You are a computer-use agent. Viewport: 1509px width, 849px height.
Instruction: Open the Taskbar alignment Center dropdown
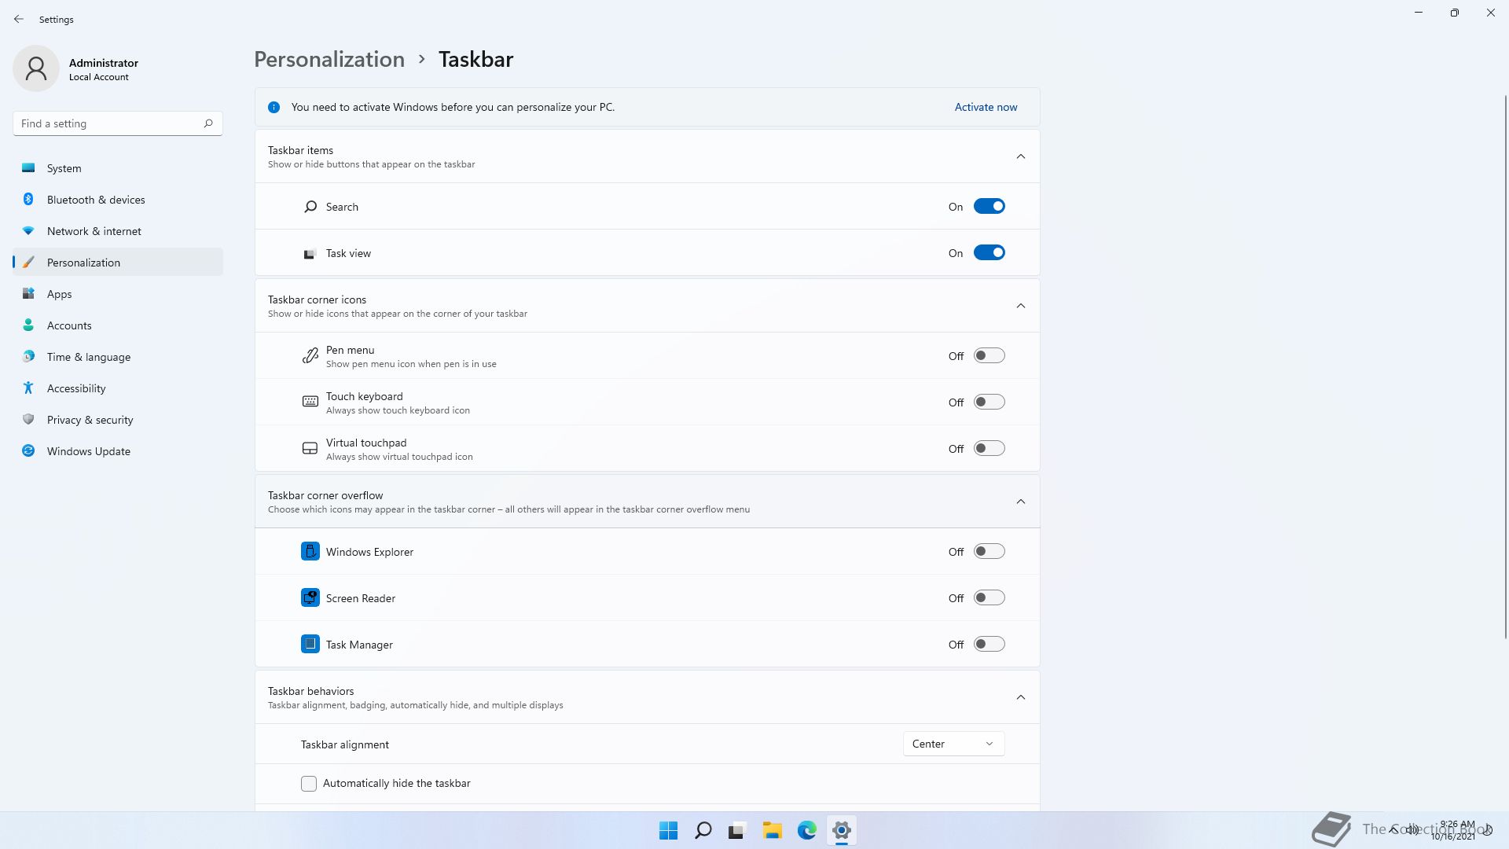pyautogui.click(x=953, y=744)
